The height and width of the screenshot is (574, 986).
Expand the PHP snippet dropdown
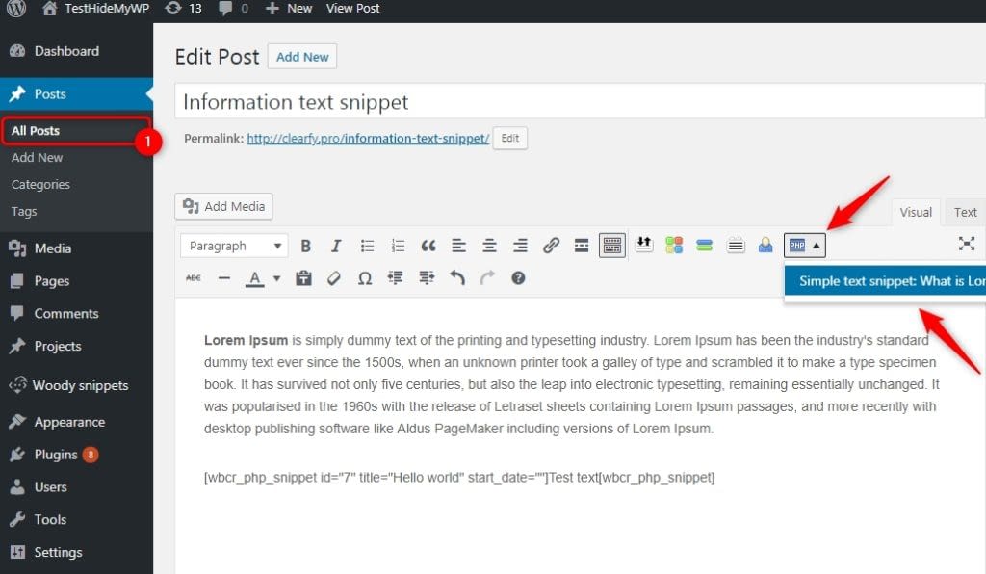pos(817,246)
